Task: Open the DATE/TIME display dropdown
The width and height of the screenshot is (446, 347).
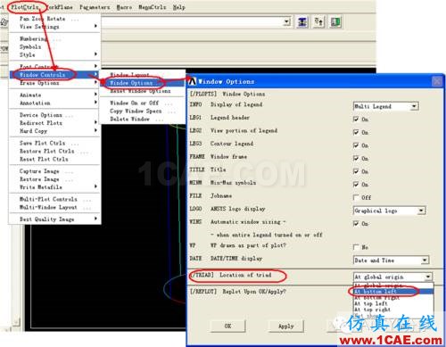Action: pyautogui.click(x=391, y=260)
